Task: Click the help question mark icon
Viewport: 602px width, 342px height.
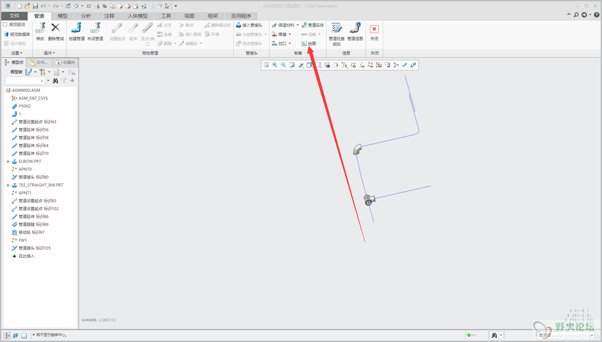Action: pyautogui.click(x=597, y=15)
